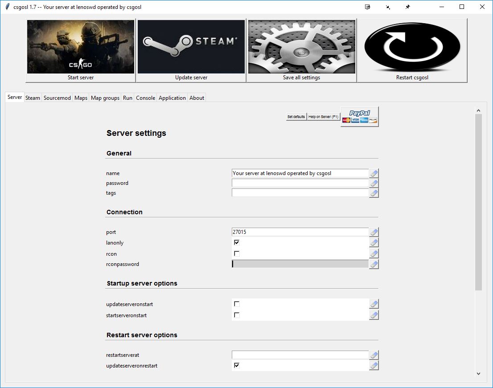Screen dimensions: 493x388
Task: Switch to the Application tab
Action: point(173,98)
